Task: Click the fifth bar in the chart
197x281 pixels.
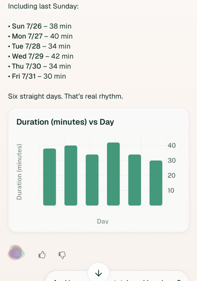Action: tap(135, 180)
